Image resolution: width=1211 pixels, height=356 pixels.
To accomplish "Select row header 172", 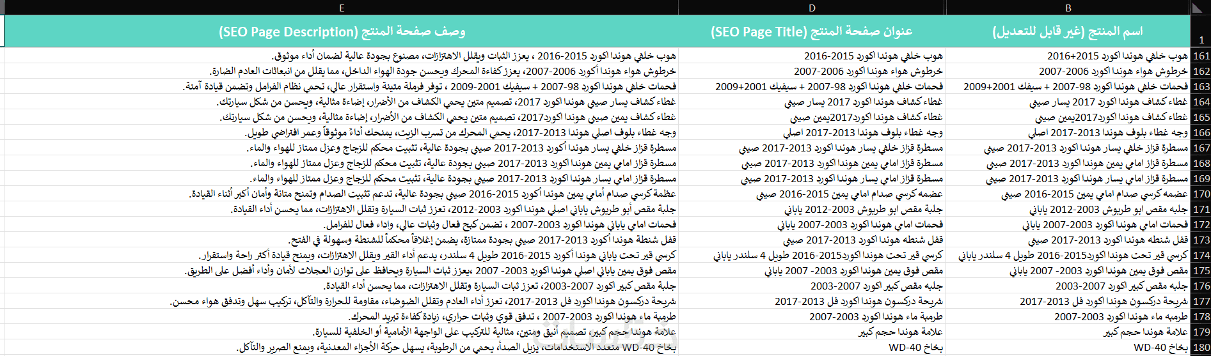I will pyautogui.click(x=1200, y=224).
